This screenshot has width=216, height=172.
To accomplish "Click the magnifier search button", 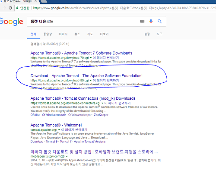I will click(x=159, y=21).
